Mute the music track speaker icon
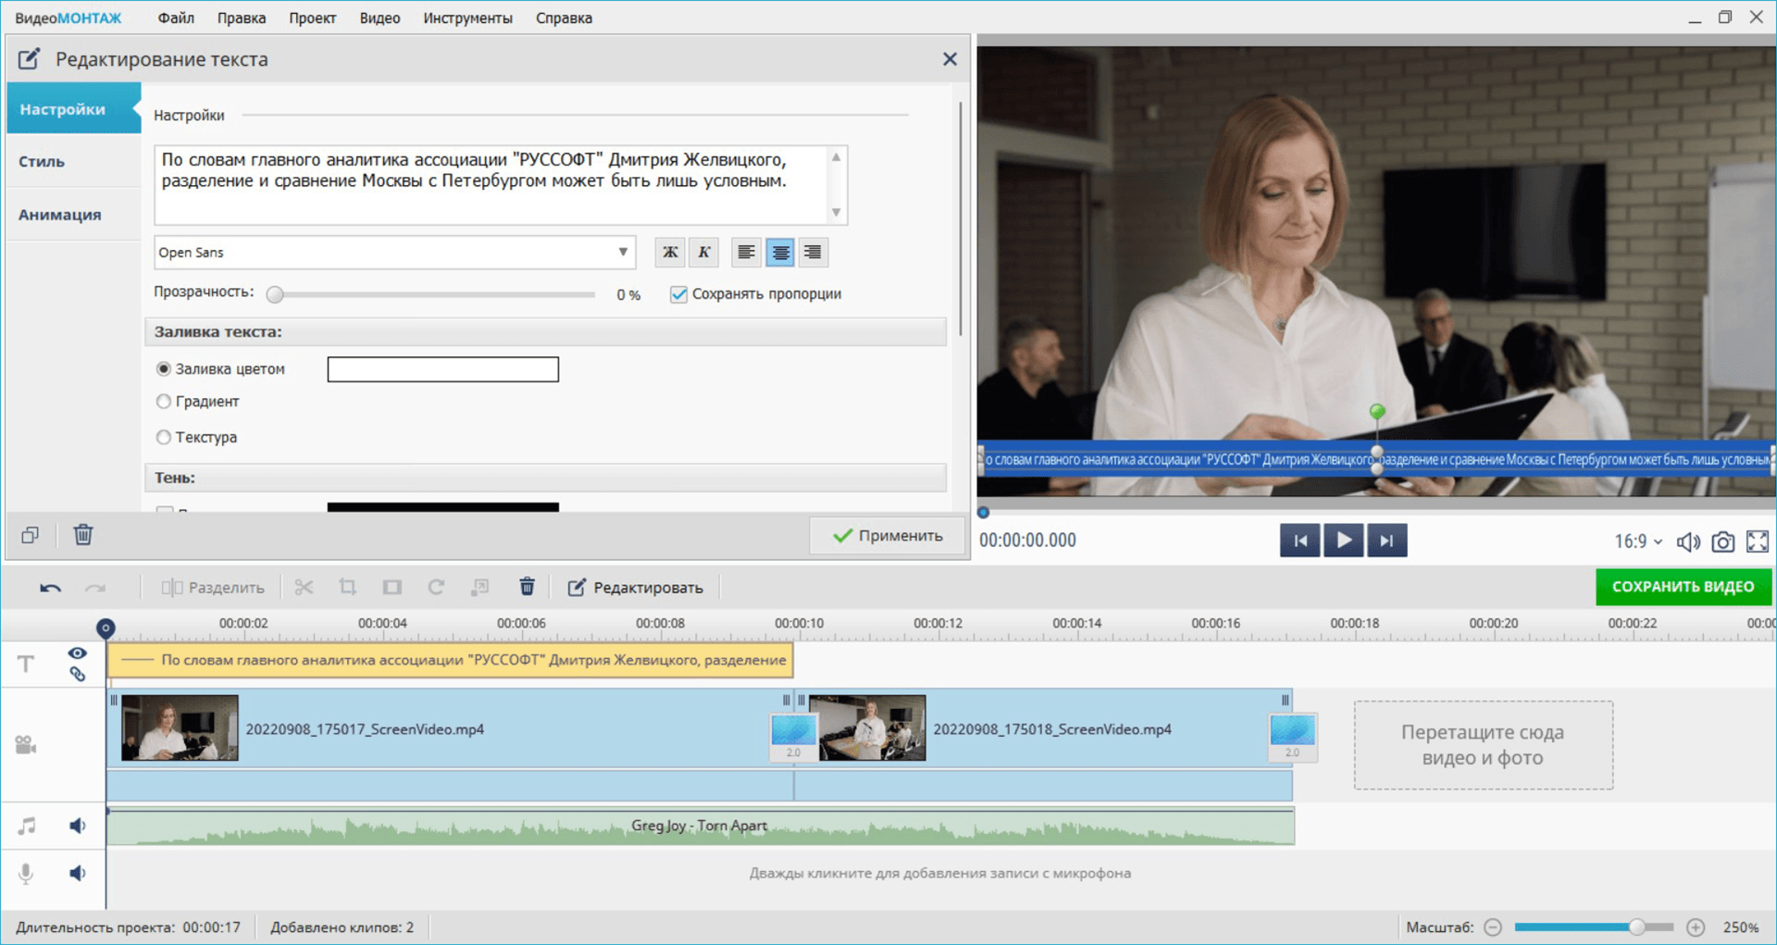This screenshot has width=1777, height=945. coord(78,826)
